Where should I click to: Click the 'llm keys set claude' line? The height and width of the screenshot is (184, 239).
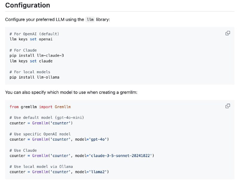click(x=31, y=61)
